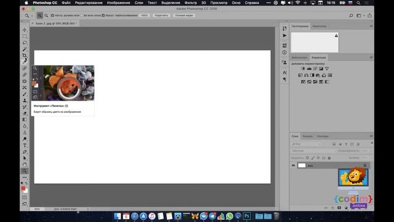
Task: Select the Sharpen tool
Action: 25,133
